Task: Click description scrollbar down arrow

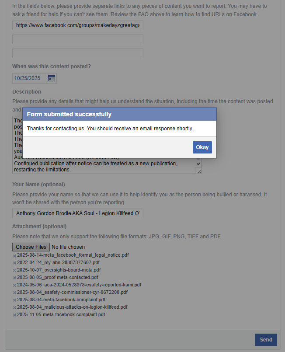Action: point(198,164)
